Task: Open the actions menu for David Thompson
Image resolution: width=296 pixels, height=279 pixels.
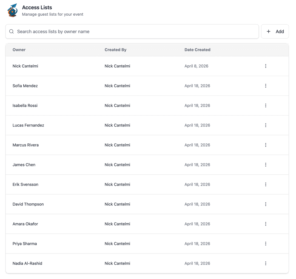Action: pos(266,204)
